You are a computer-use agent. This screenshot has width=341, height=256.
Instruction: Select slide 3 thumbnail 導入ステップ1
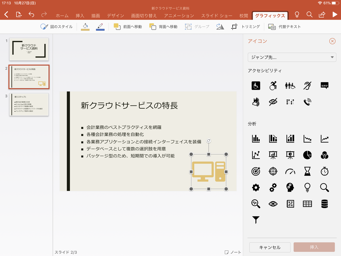click(29, 104)
